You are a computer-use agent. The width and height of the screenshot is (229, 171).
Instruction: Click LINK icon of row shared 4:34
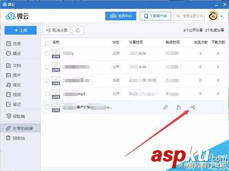click(x=56, y=67)
